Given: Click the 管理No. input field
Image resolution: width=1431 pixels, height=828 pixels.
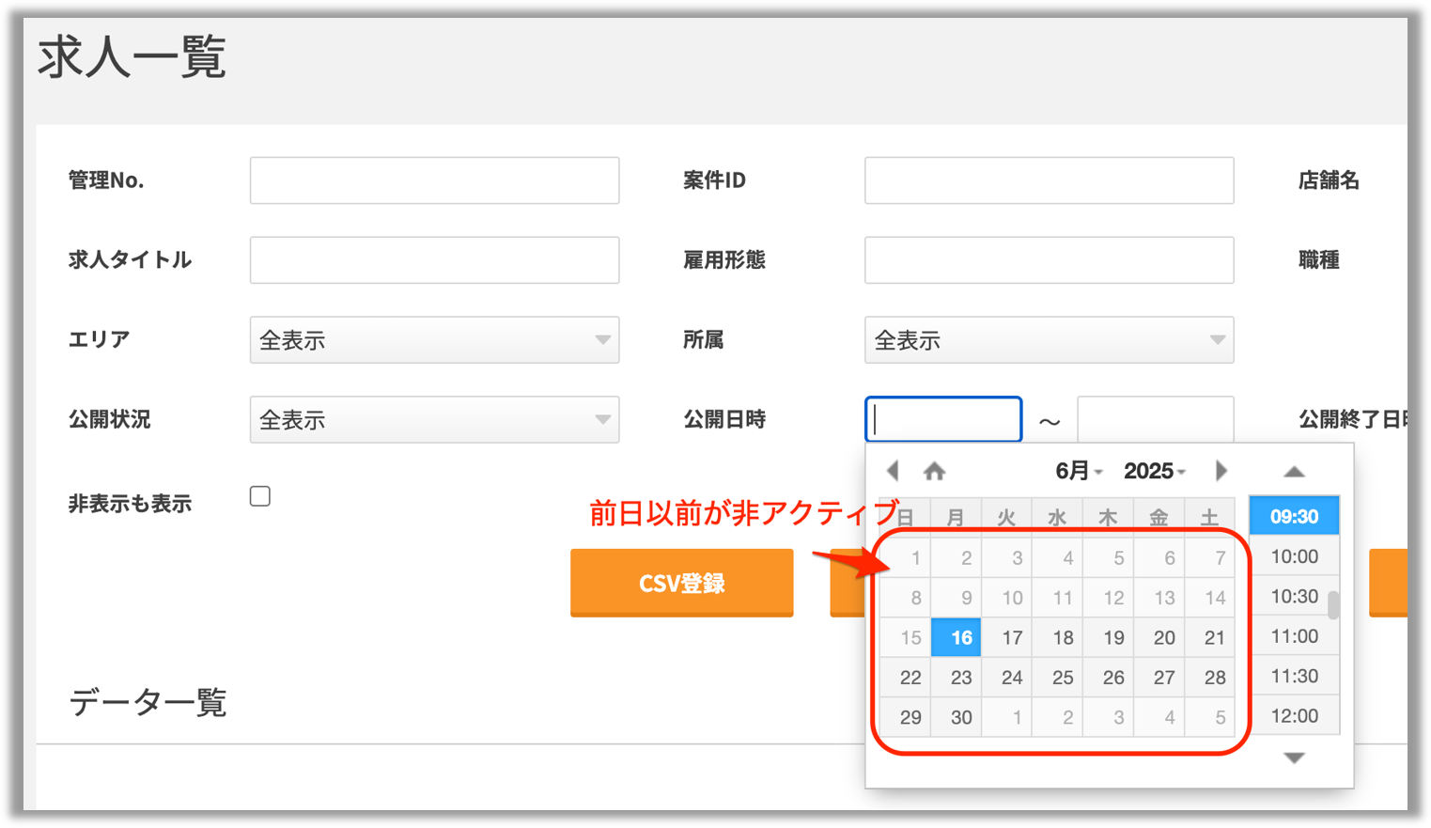Looking at the screenshot, I should point(434,180).
